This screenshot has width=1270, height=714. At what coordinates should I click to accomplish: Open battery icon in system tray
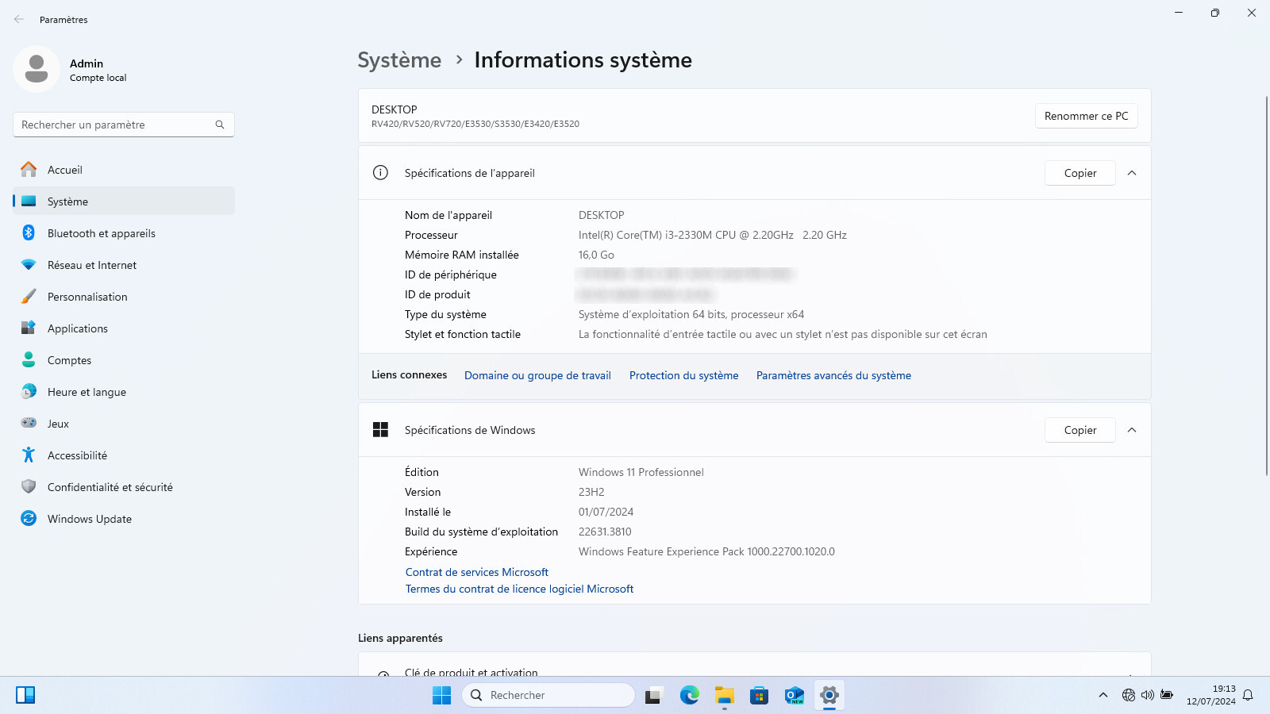(1166, 695)
